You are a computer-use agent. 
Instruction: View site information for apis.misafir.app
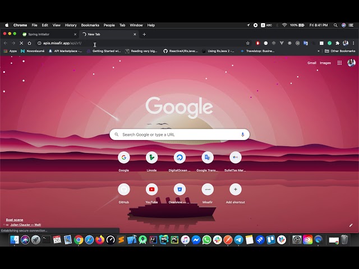[39, 43]
